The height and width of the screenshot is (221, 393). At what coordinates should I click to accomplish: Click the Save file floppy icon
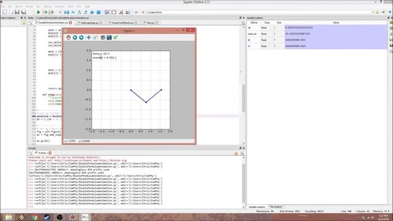(x=17, y=12)
